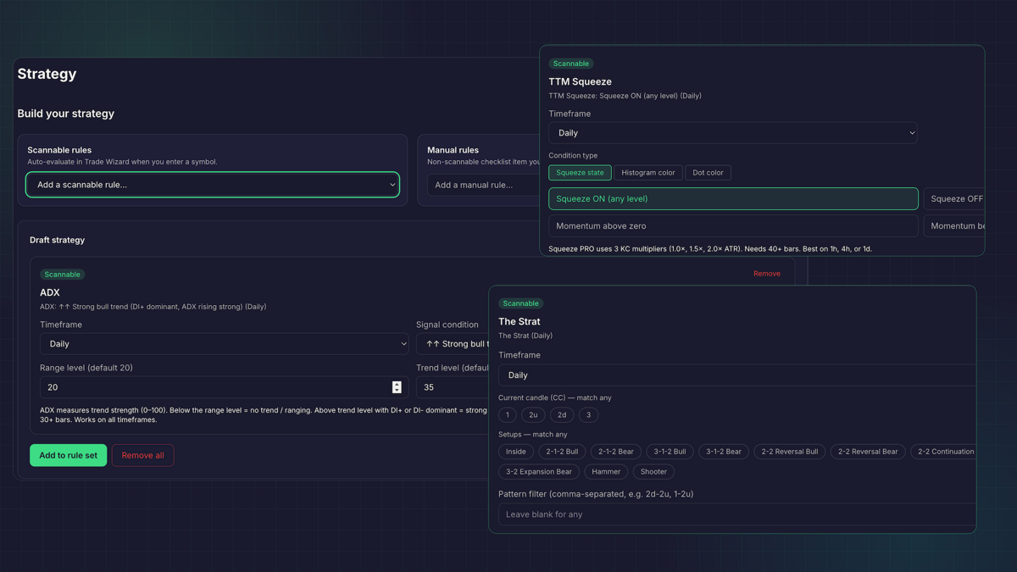
Task: Click the Draft strategy label
Action: 57,240
